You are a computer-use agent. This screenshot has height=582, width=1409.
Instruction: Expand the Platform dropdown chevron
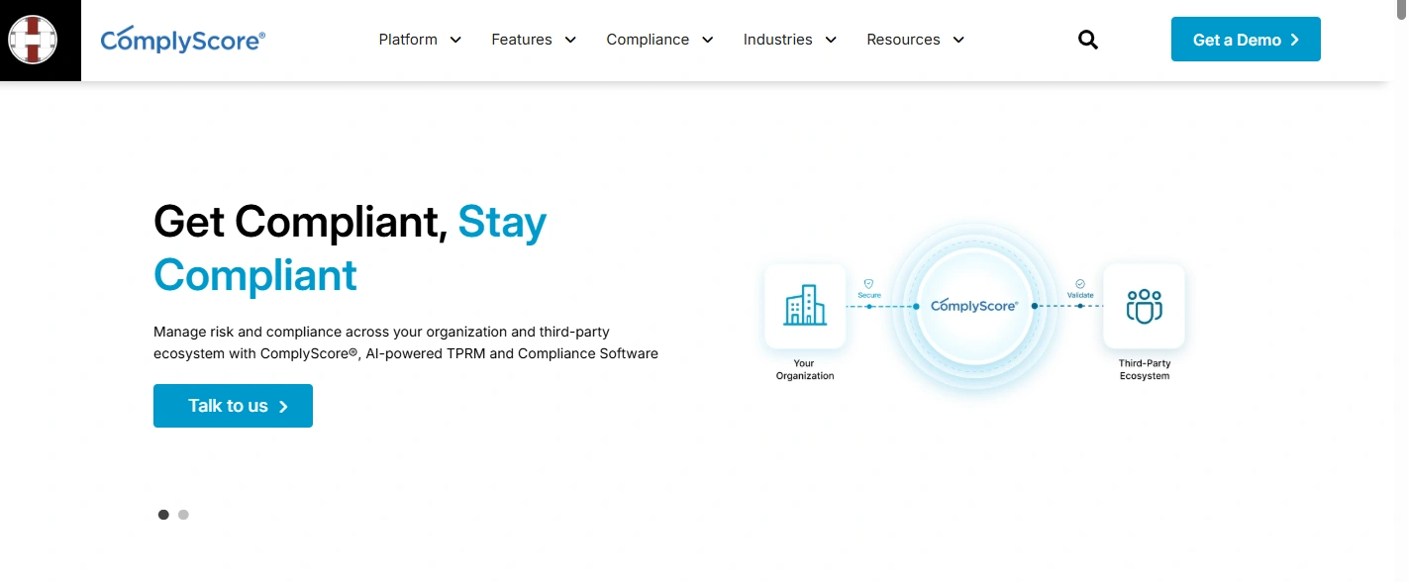[x=455, y=40]
